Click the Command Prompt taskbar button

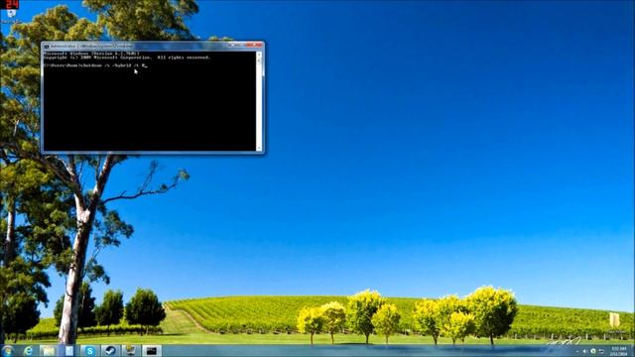click(x=151, y=351)
